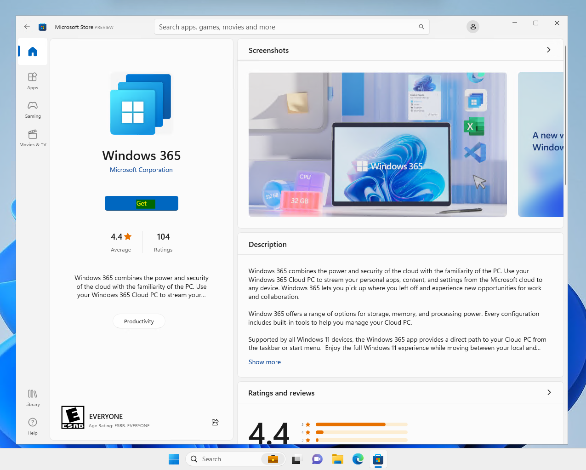Screen dimensions: 586x470
Task: Click the 4.4 average star rating
Action: point(121,242)
